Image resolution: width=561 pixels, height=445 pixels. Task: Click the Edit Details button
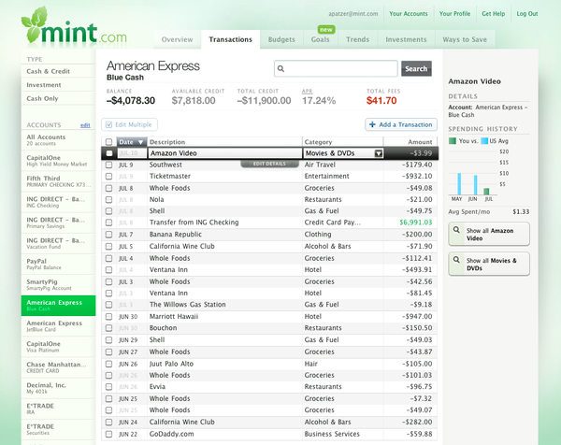[x=269, y=164]
